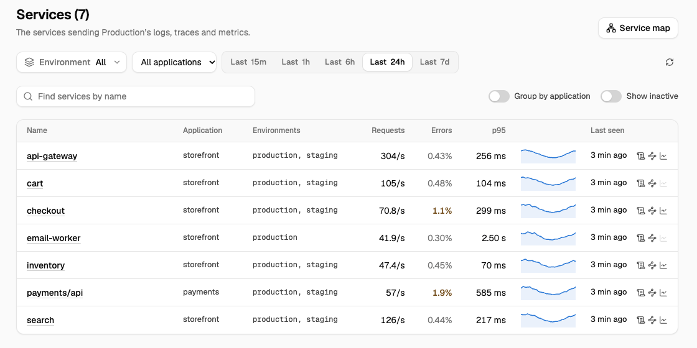
Task: Open the Environment All dropdown
Action: [72, 62]
